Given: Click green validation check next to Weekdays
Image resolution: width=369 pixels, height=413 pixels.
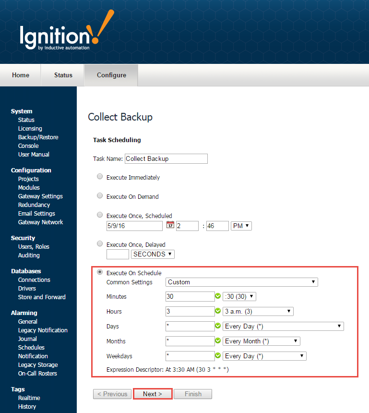Looking at the screenshot, I should pos(218,356).
